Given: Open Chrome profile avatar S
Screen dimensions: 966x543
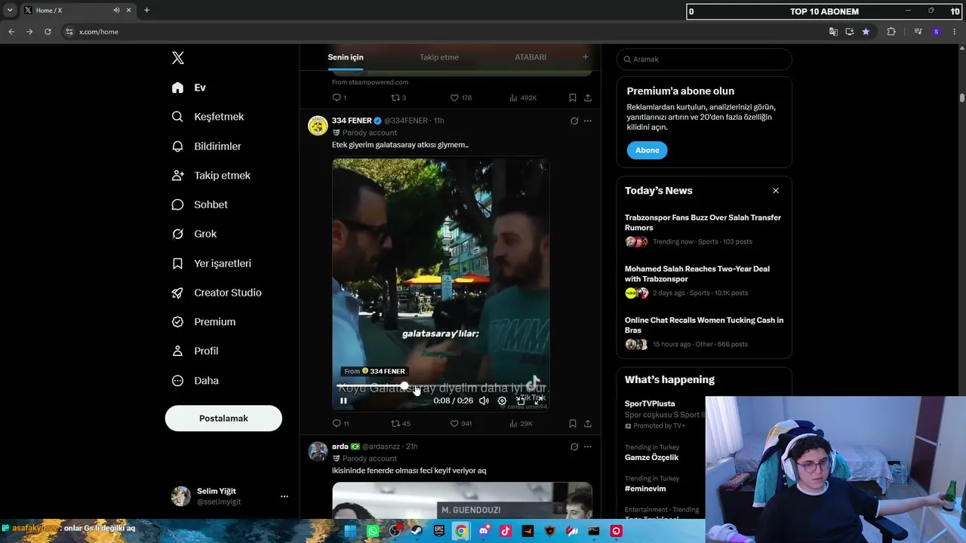Looking at the screenshot, I should pyautogui.click(x=937, y=32).
